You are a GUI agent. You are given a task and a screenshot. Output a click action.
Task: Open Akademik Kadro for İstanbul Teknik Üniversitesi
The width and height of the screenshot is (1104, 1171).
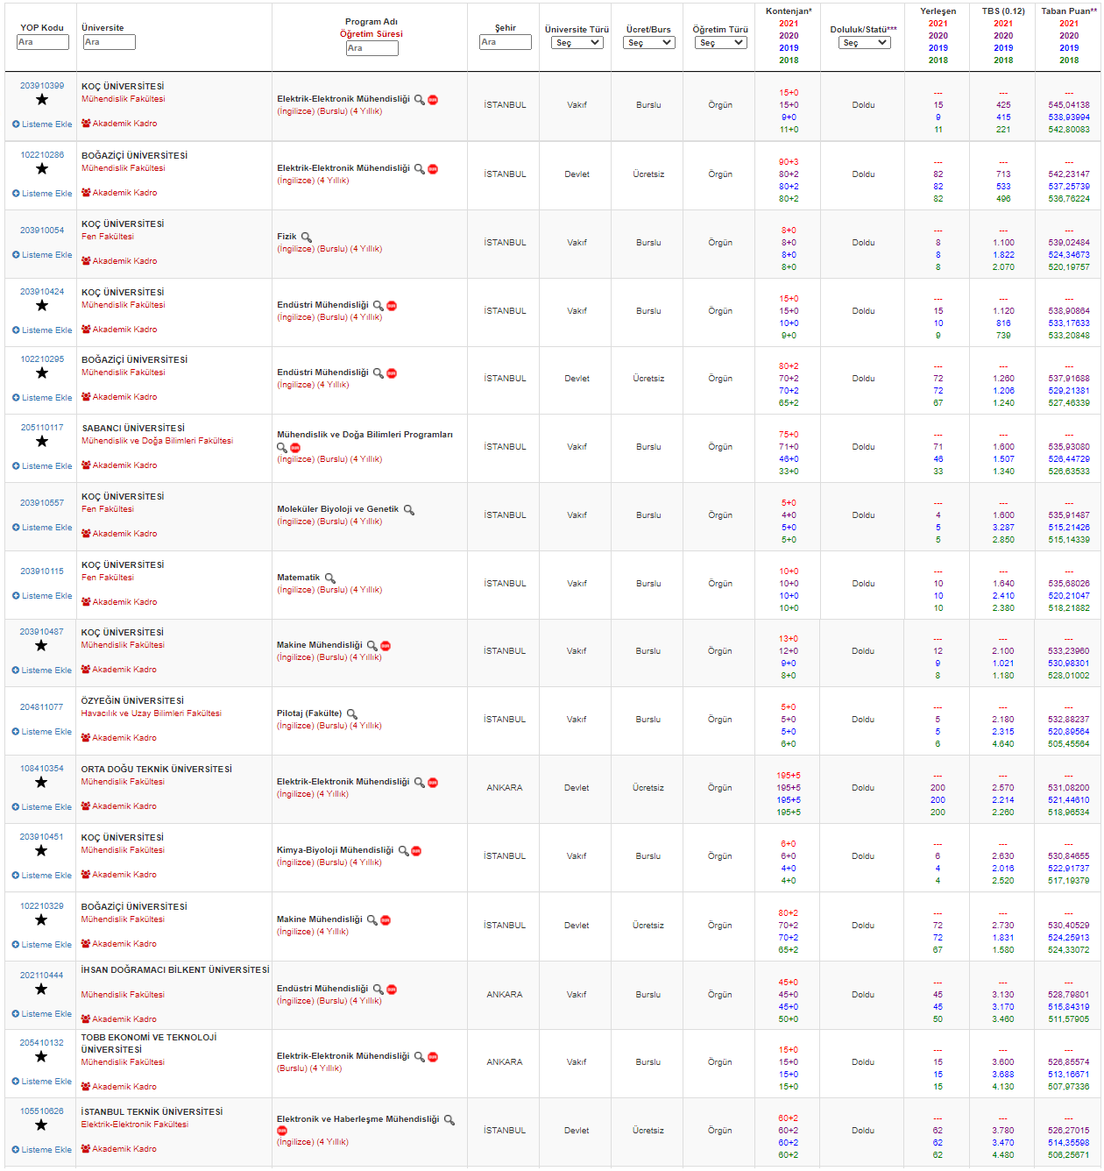pos(119,1149)
